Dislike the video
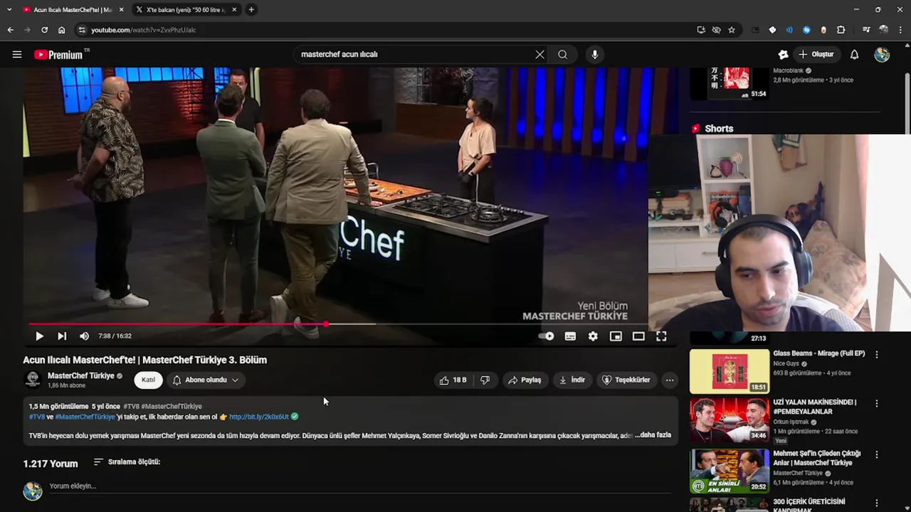Viewport: 911px width, 512px height. click(485, 380)
